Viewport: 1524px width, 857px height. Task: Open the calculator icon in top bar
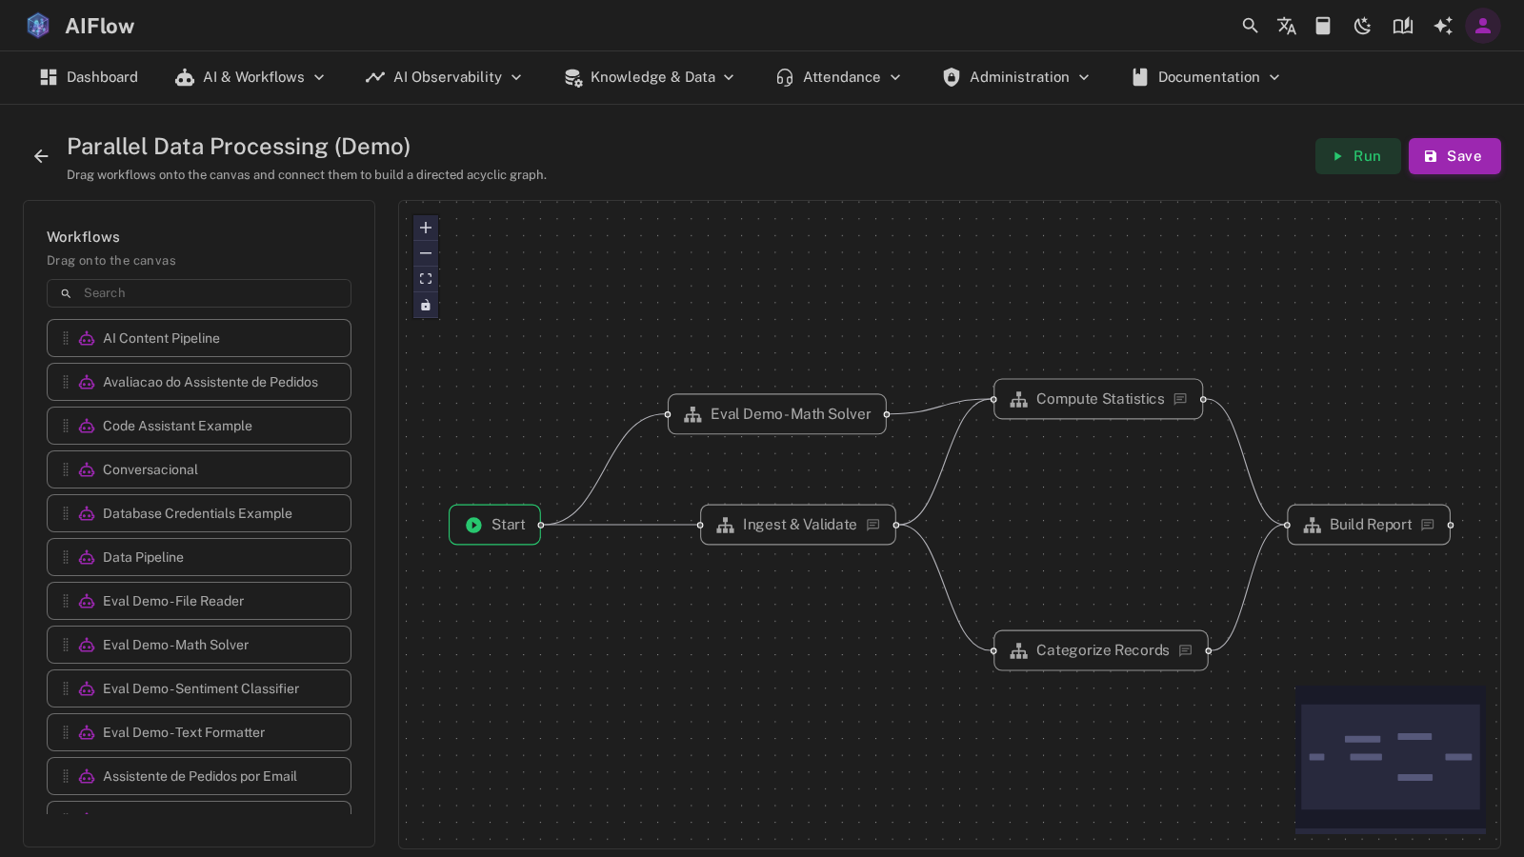[1323, 26]
